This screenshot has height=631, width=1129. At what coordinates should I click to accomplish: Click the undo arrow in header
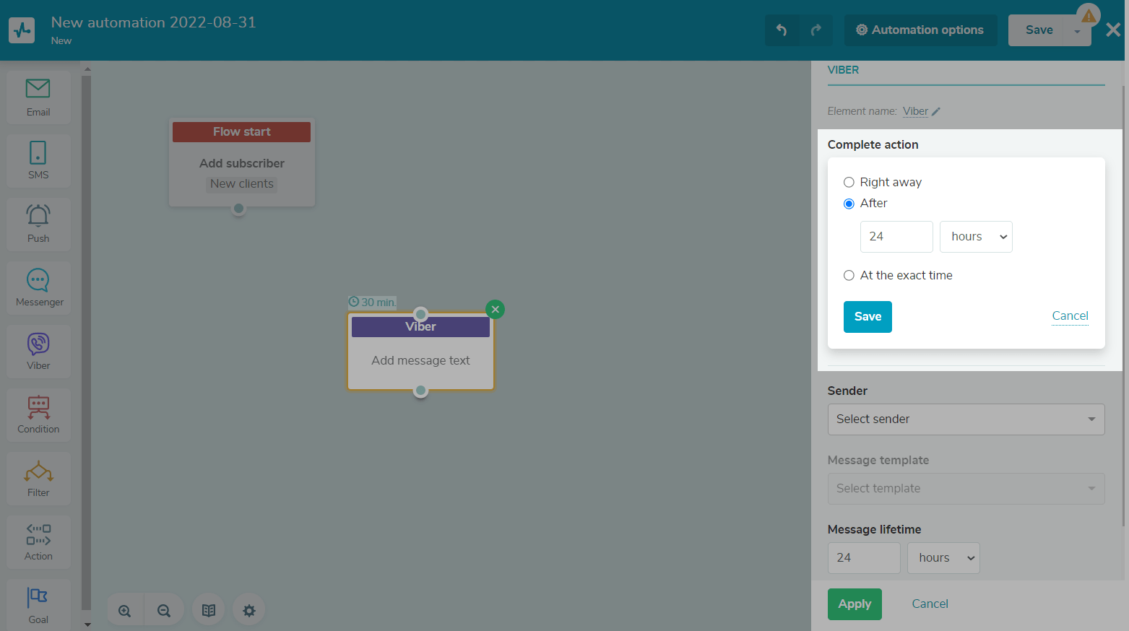782,30
